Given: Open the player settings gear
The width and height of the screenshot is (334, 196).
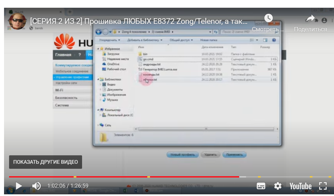Looking at the screenshot, I should 277,186.
